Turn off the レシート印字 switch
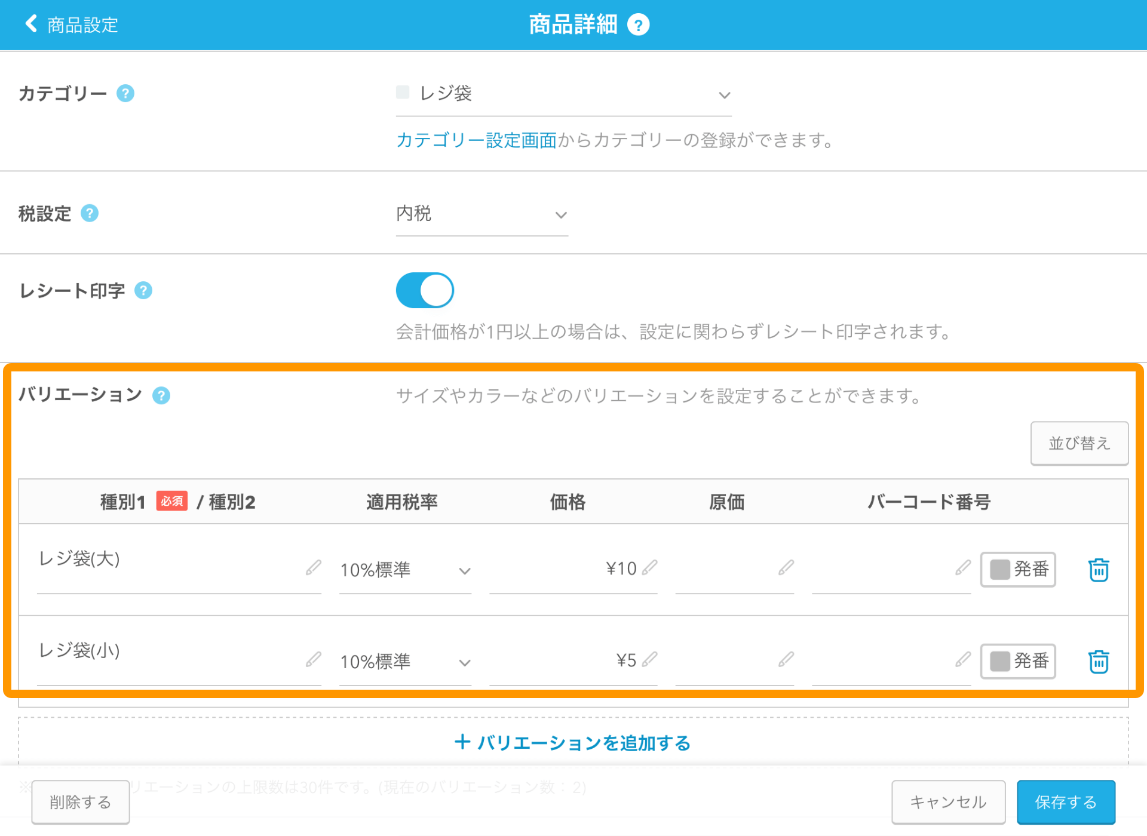Viewport: 1147px width, 836px height. [425, 291]
